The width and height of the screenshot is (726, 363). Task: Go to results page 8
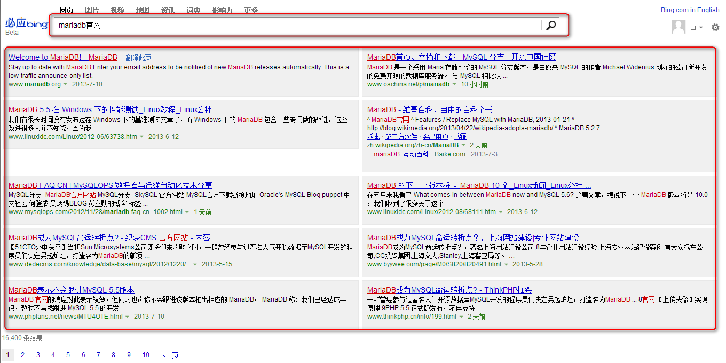[x=113, y=355]
